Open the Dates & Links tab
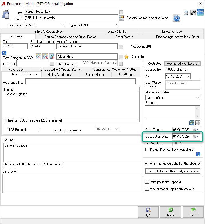 (117, 32)
